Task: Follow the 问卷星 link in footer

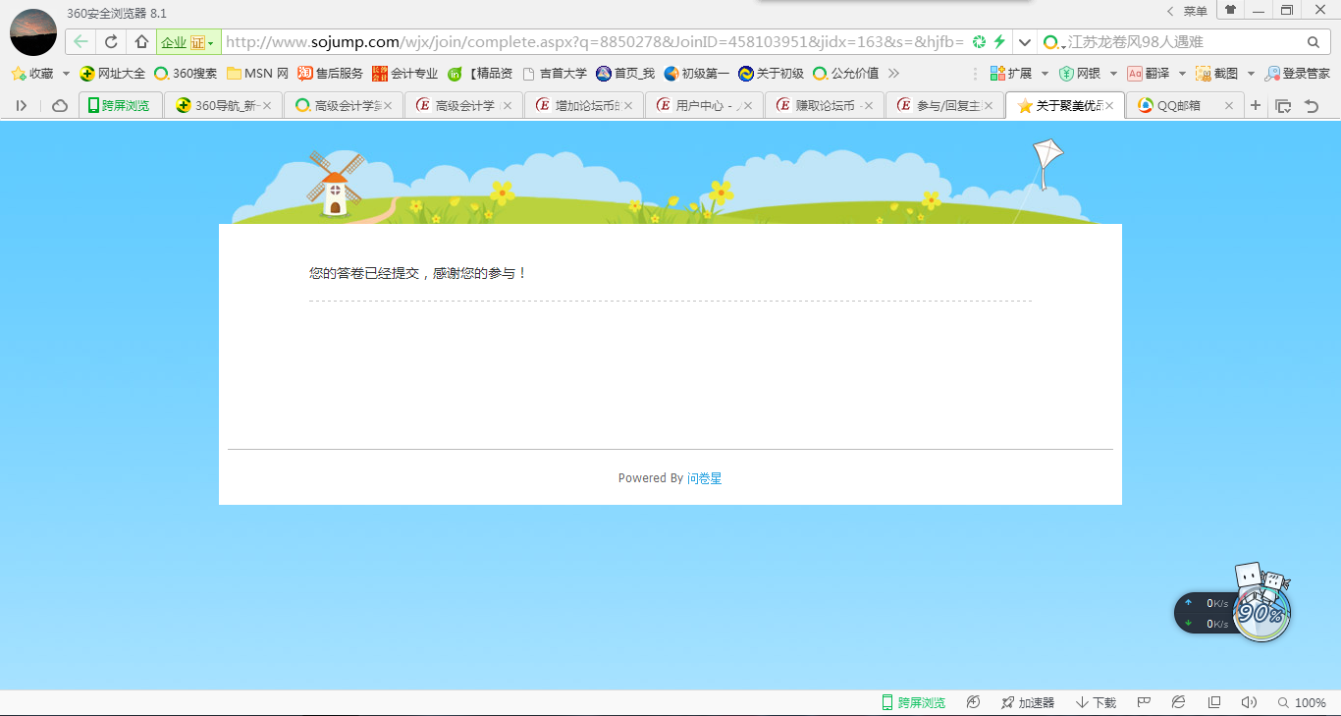Action: (x=704, y=478)
